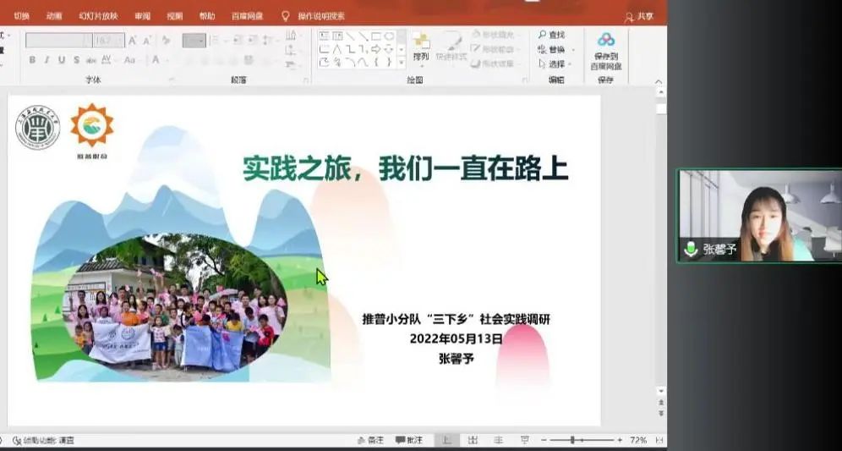842x451 pixels.
Task: Click the zoom slider in status bar
Action: (582, 440)
